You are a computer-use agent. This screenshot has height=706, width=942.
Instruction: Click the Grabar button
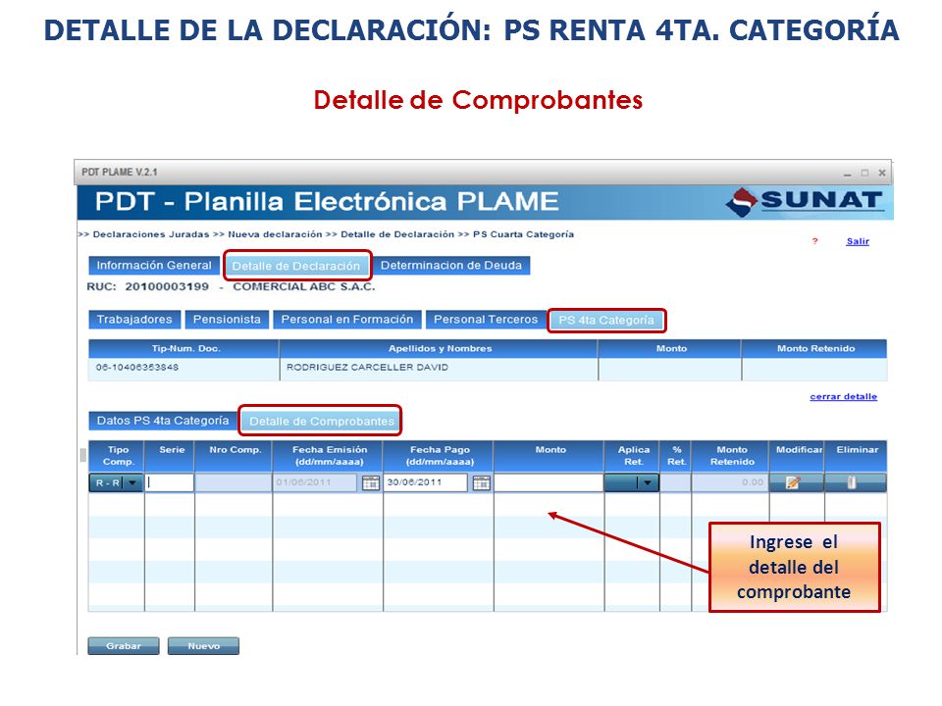point(124,646)
